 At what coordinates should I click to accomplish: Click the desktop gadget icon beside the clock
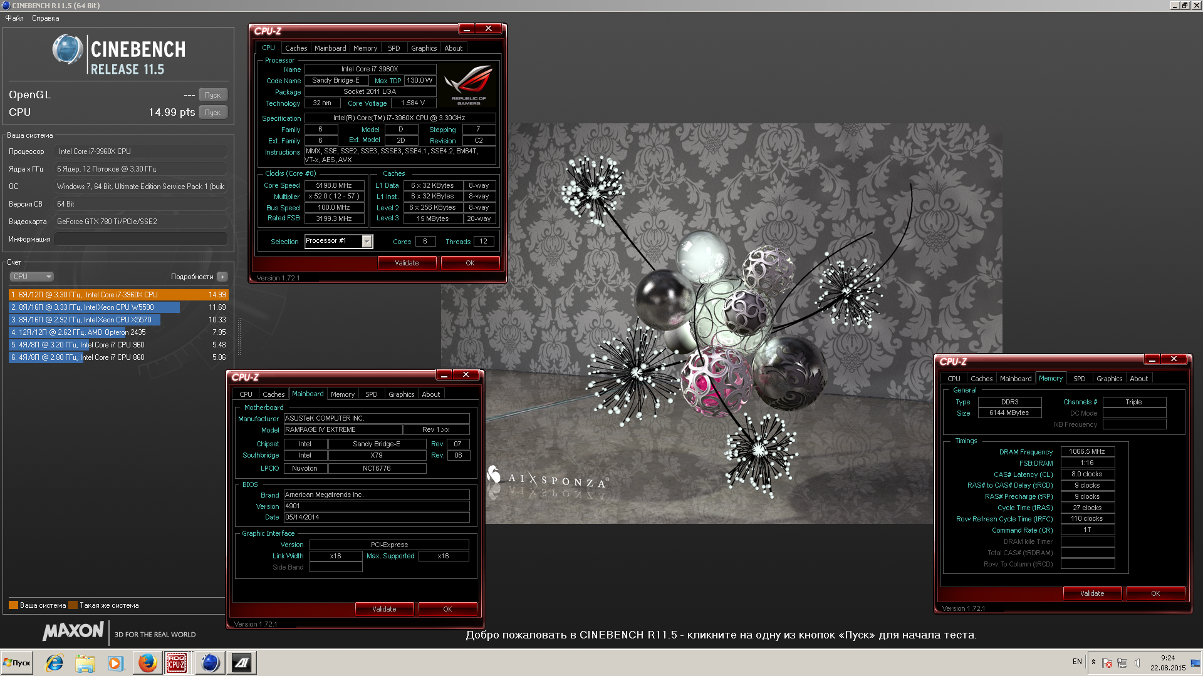pyautogui.click(x=1195, y=663)
